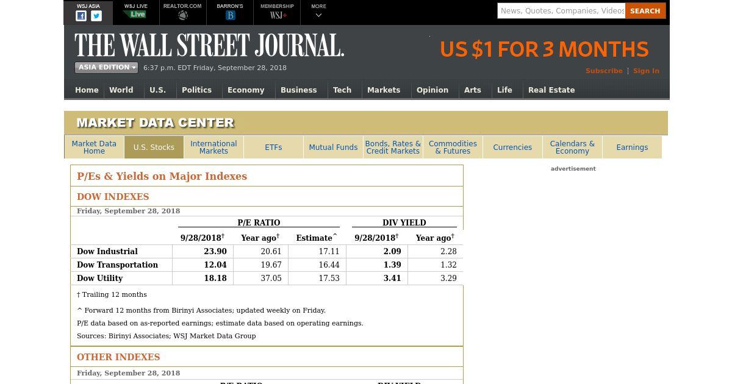732x384 pixels.
Task: Switch to Mutual Funds tab
Action: (333, 148)
